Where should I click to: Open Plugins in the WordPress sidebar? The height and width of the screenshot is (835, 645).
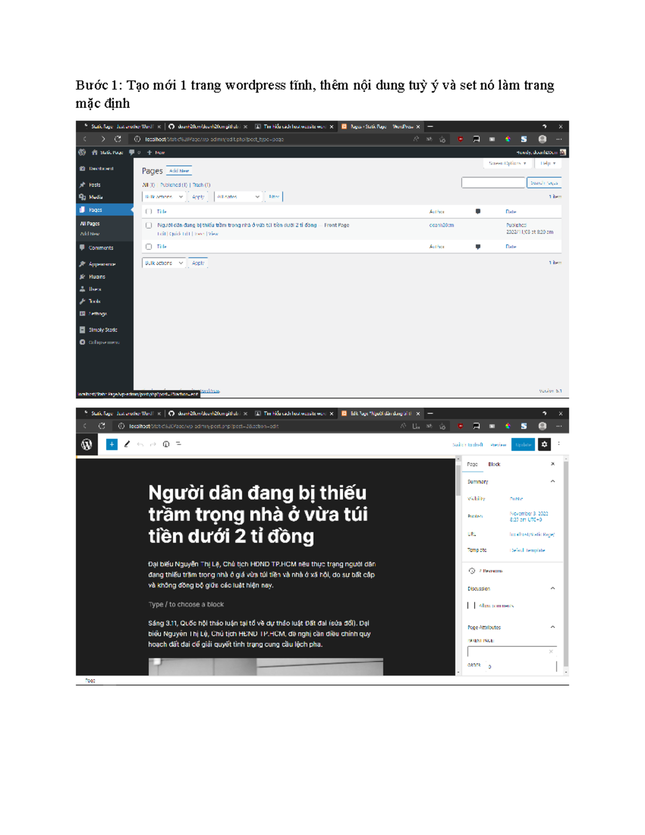coord(97,277)
